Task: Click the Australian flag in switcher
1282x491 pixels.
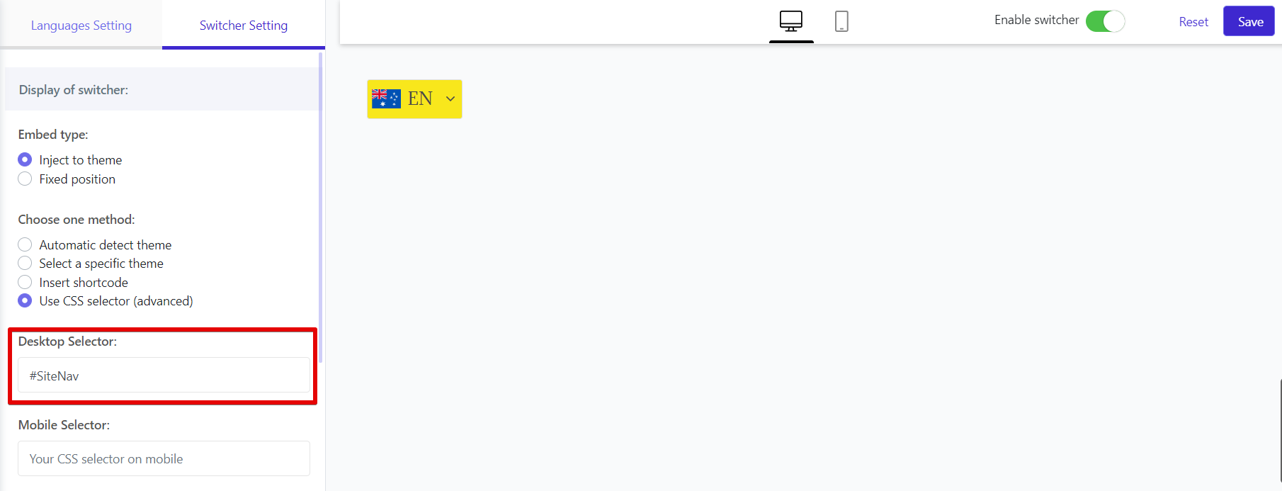Action: 386,98
